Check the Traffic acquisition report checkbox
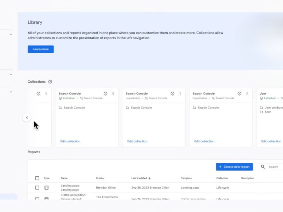283x212 pixels. click(x=37, y=198)
